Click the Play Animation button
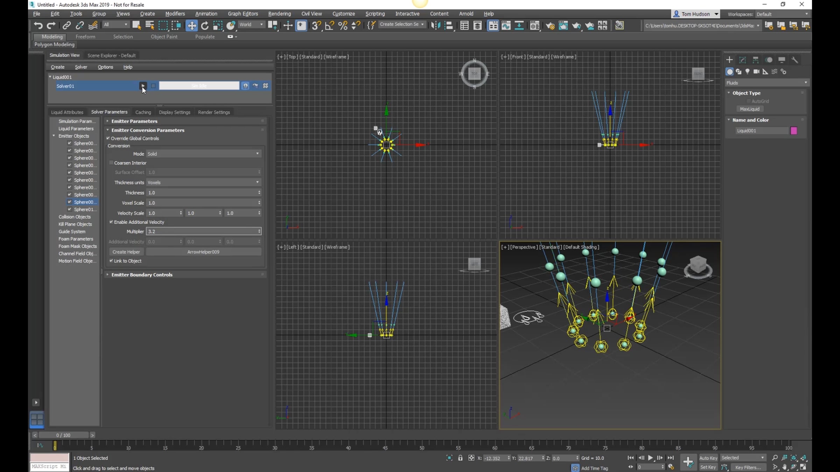Image resolution: width=840 pixels, height=472 pixels. point(650,458)
